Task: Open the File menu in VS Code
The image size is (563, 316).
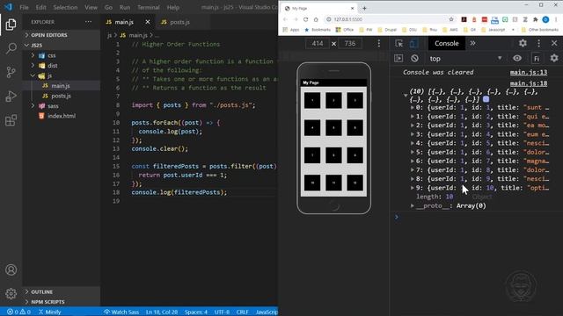Action: [24, 7]
